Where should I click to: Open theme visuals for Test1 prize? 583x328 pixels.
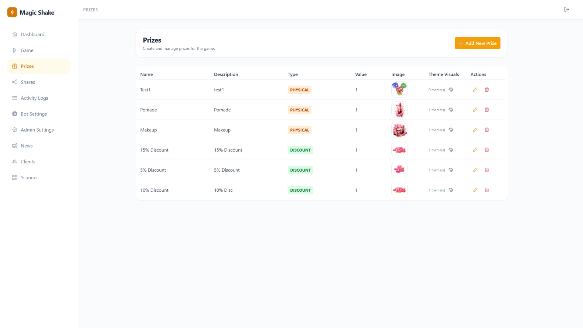click(451, 90)
